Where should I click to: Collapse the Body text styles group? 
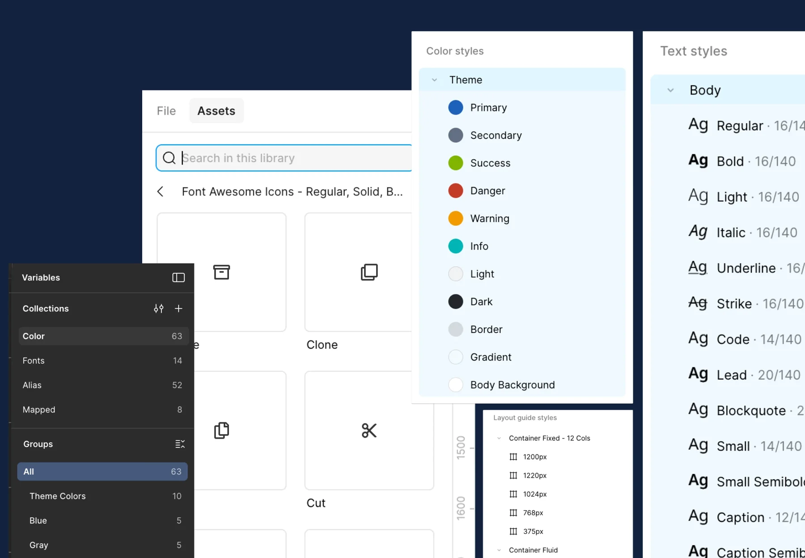coord(670,90)
